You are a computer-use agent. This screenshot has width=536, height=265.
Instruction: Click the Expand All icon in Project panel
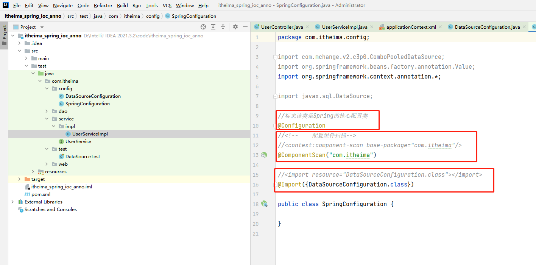pyautogui.click(x=213, y=27)
